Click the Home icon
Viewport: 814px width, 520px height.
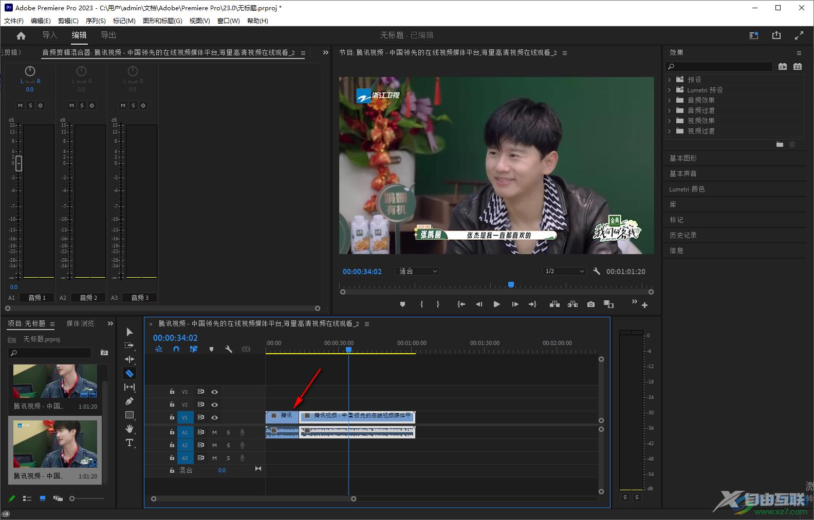[21, 35]
